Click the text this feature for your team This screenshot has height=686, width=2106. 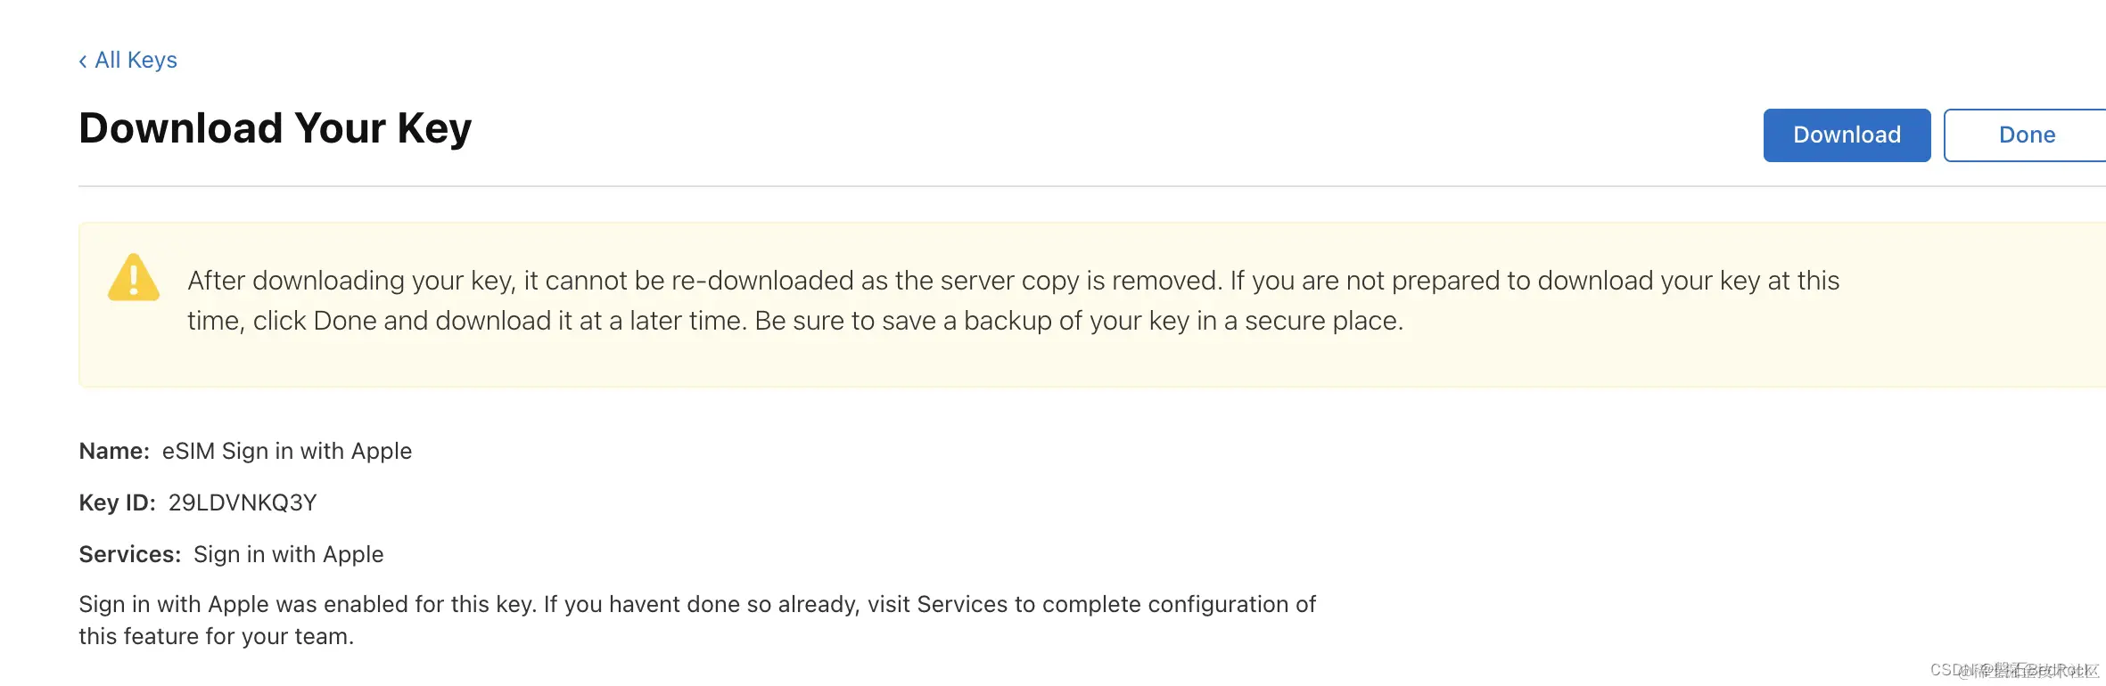216,636
